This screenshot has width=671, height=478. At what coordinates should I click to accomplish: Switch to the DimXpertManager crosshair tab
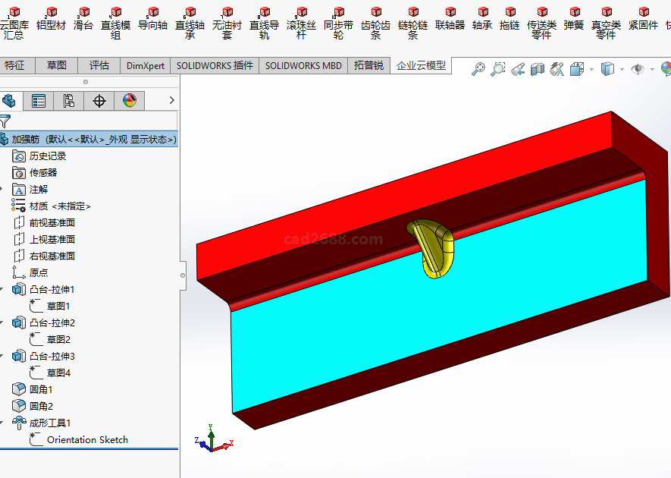(x=99, y=101)
